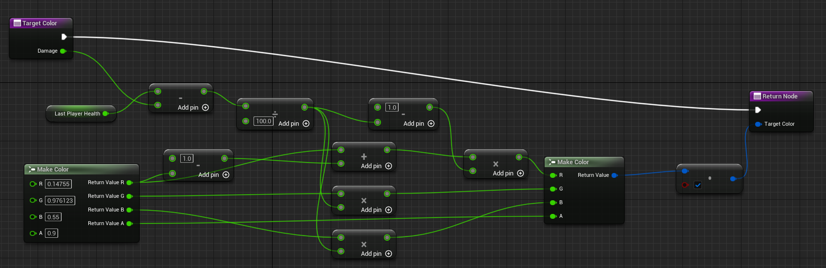The width and height of the screenshot is (826, 268).
Task: Click the Return Value B output pin
Action: [129, 210]
